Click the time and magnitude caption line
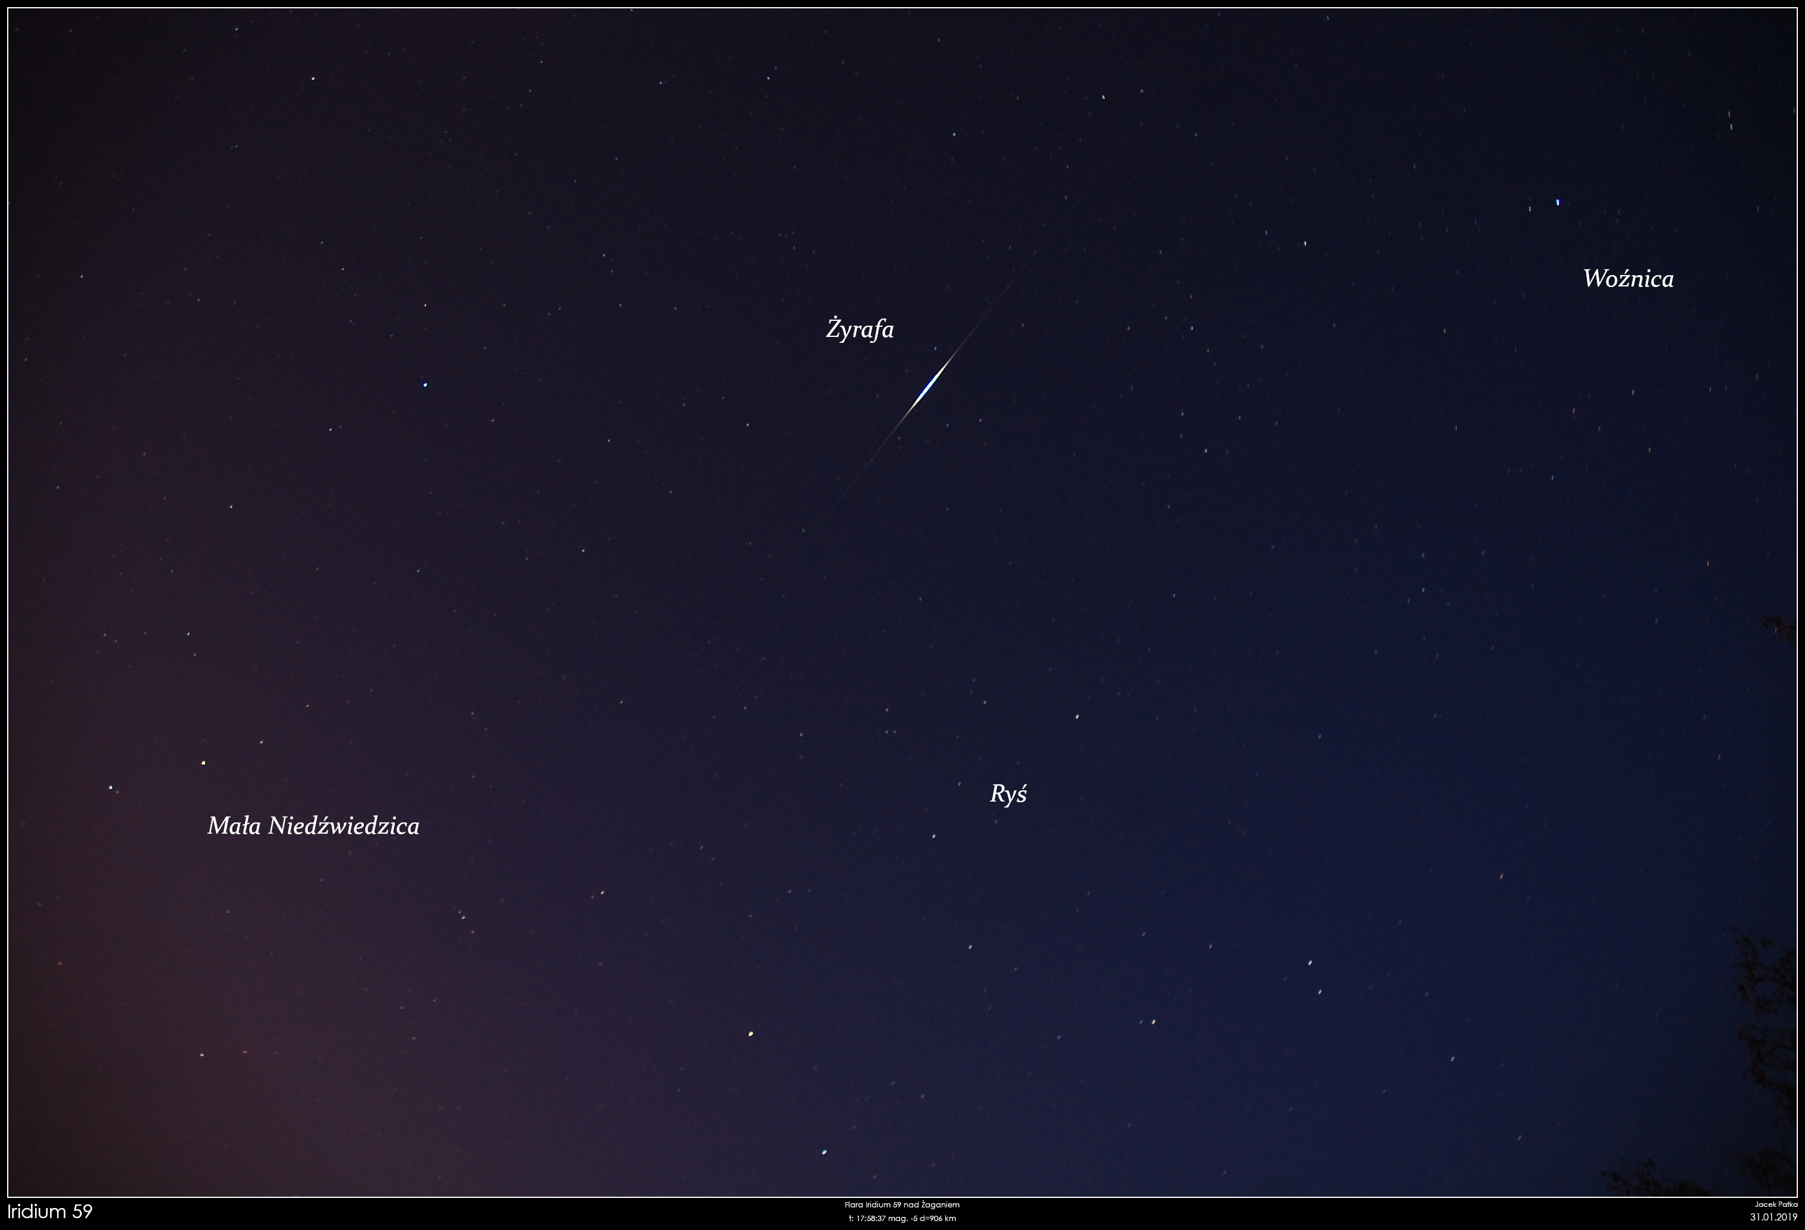Image resolution: width=1805 pixels, height=1230 pixels. 902,1218
